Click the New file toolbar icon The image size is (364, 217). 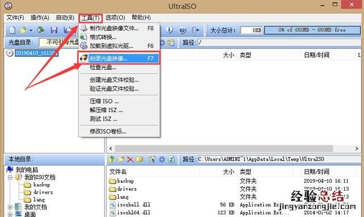(13, 30)
